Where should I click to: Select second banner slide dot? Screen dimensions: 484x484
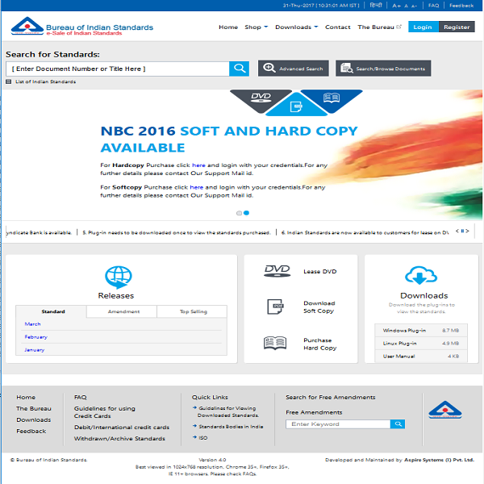point(246,213)
